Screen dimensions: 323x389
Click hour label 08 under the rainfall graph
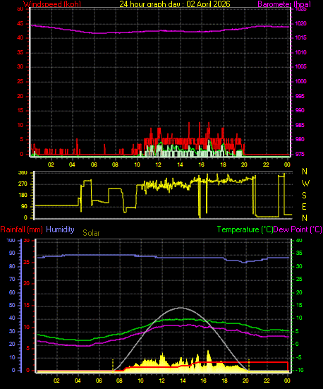tap(119, 381)
